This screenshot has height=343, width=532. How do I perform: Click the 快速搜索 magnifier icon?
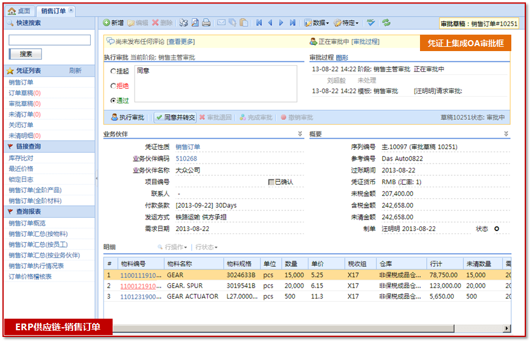click(x=10, y=23)
